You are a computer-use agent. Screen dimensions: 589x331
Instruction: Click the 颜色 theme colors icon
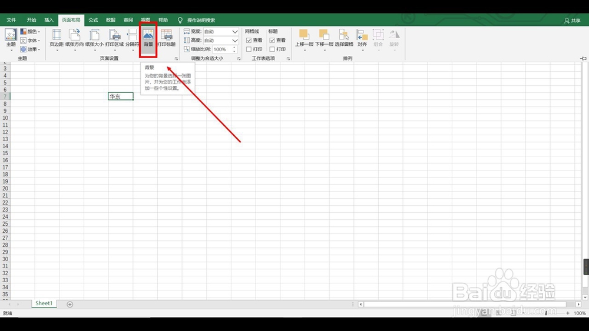pos(24,32)
